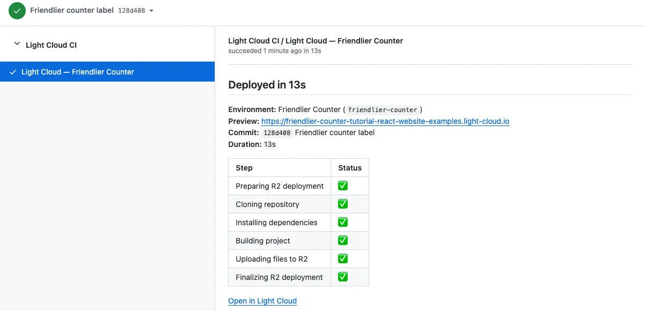The image size is (645, 311).
Task: Click the Uploading files to R2 cell
Action: point(280,259)
